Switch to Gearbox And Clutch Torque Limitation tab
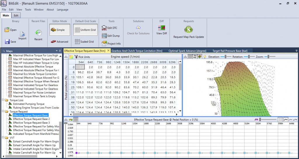Image resolution: width=299 pixels, height=159 pixels. [x=137, y=51]
